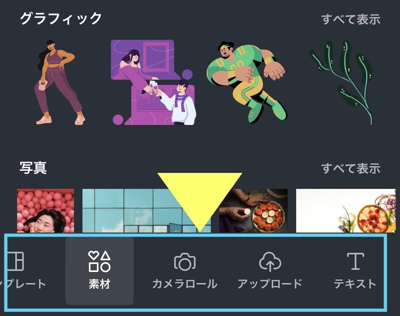Show all in the 写真 section

351,168
